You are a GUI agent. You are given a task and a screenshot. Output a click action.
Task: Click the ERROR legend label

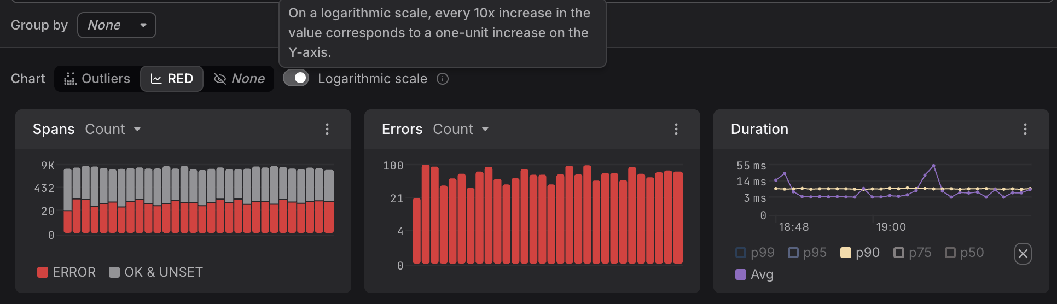(x=74, y=272)
